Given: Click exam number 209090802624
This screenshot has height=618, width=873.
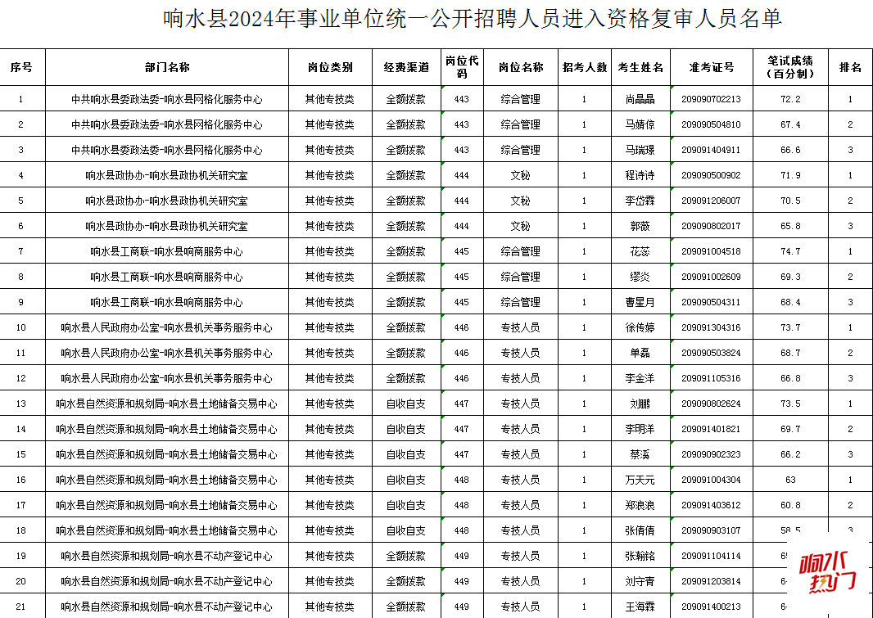Looking at the screenshot, I should [x=712, y=404].
